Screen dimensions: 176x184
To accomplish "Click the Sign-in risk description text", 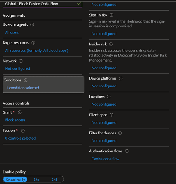I will coord(127,24).
